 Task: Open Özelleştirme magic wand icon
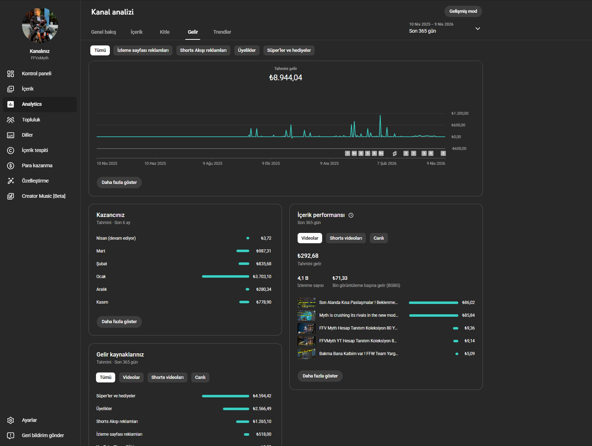[x=11, y=181]
